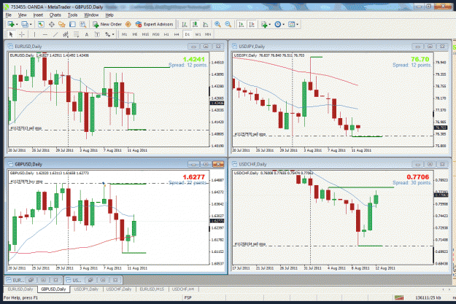Click the USDJPY,Daily chart window title
The width and height of the screenshot is (456, 304).
point(252,47)
